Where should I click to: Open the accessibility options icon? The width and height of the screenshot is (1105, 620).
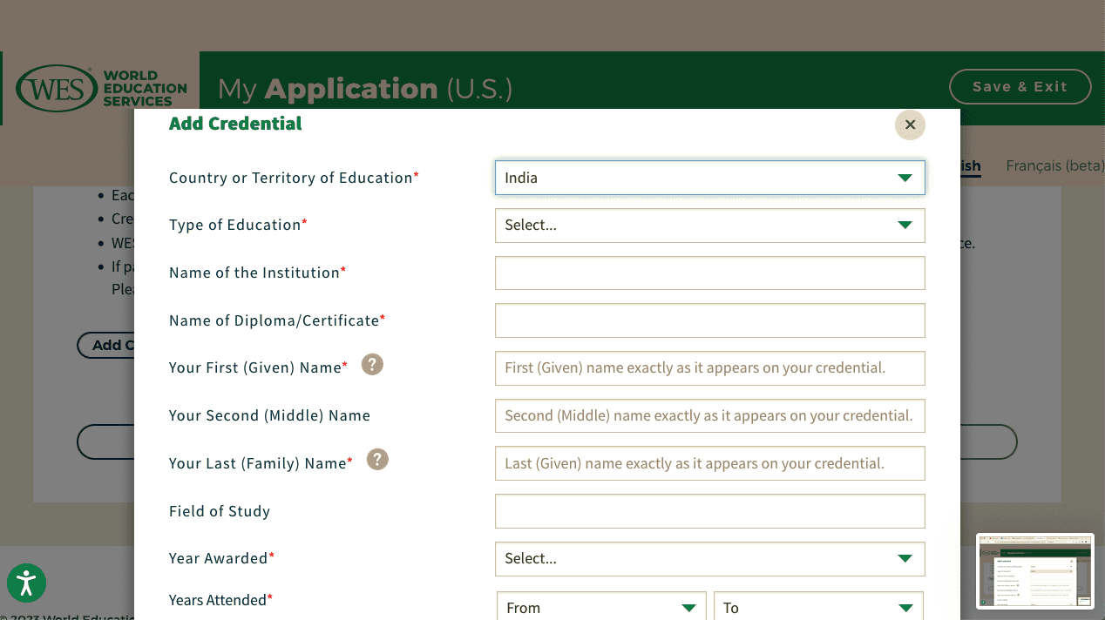pos(26,583)
